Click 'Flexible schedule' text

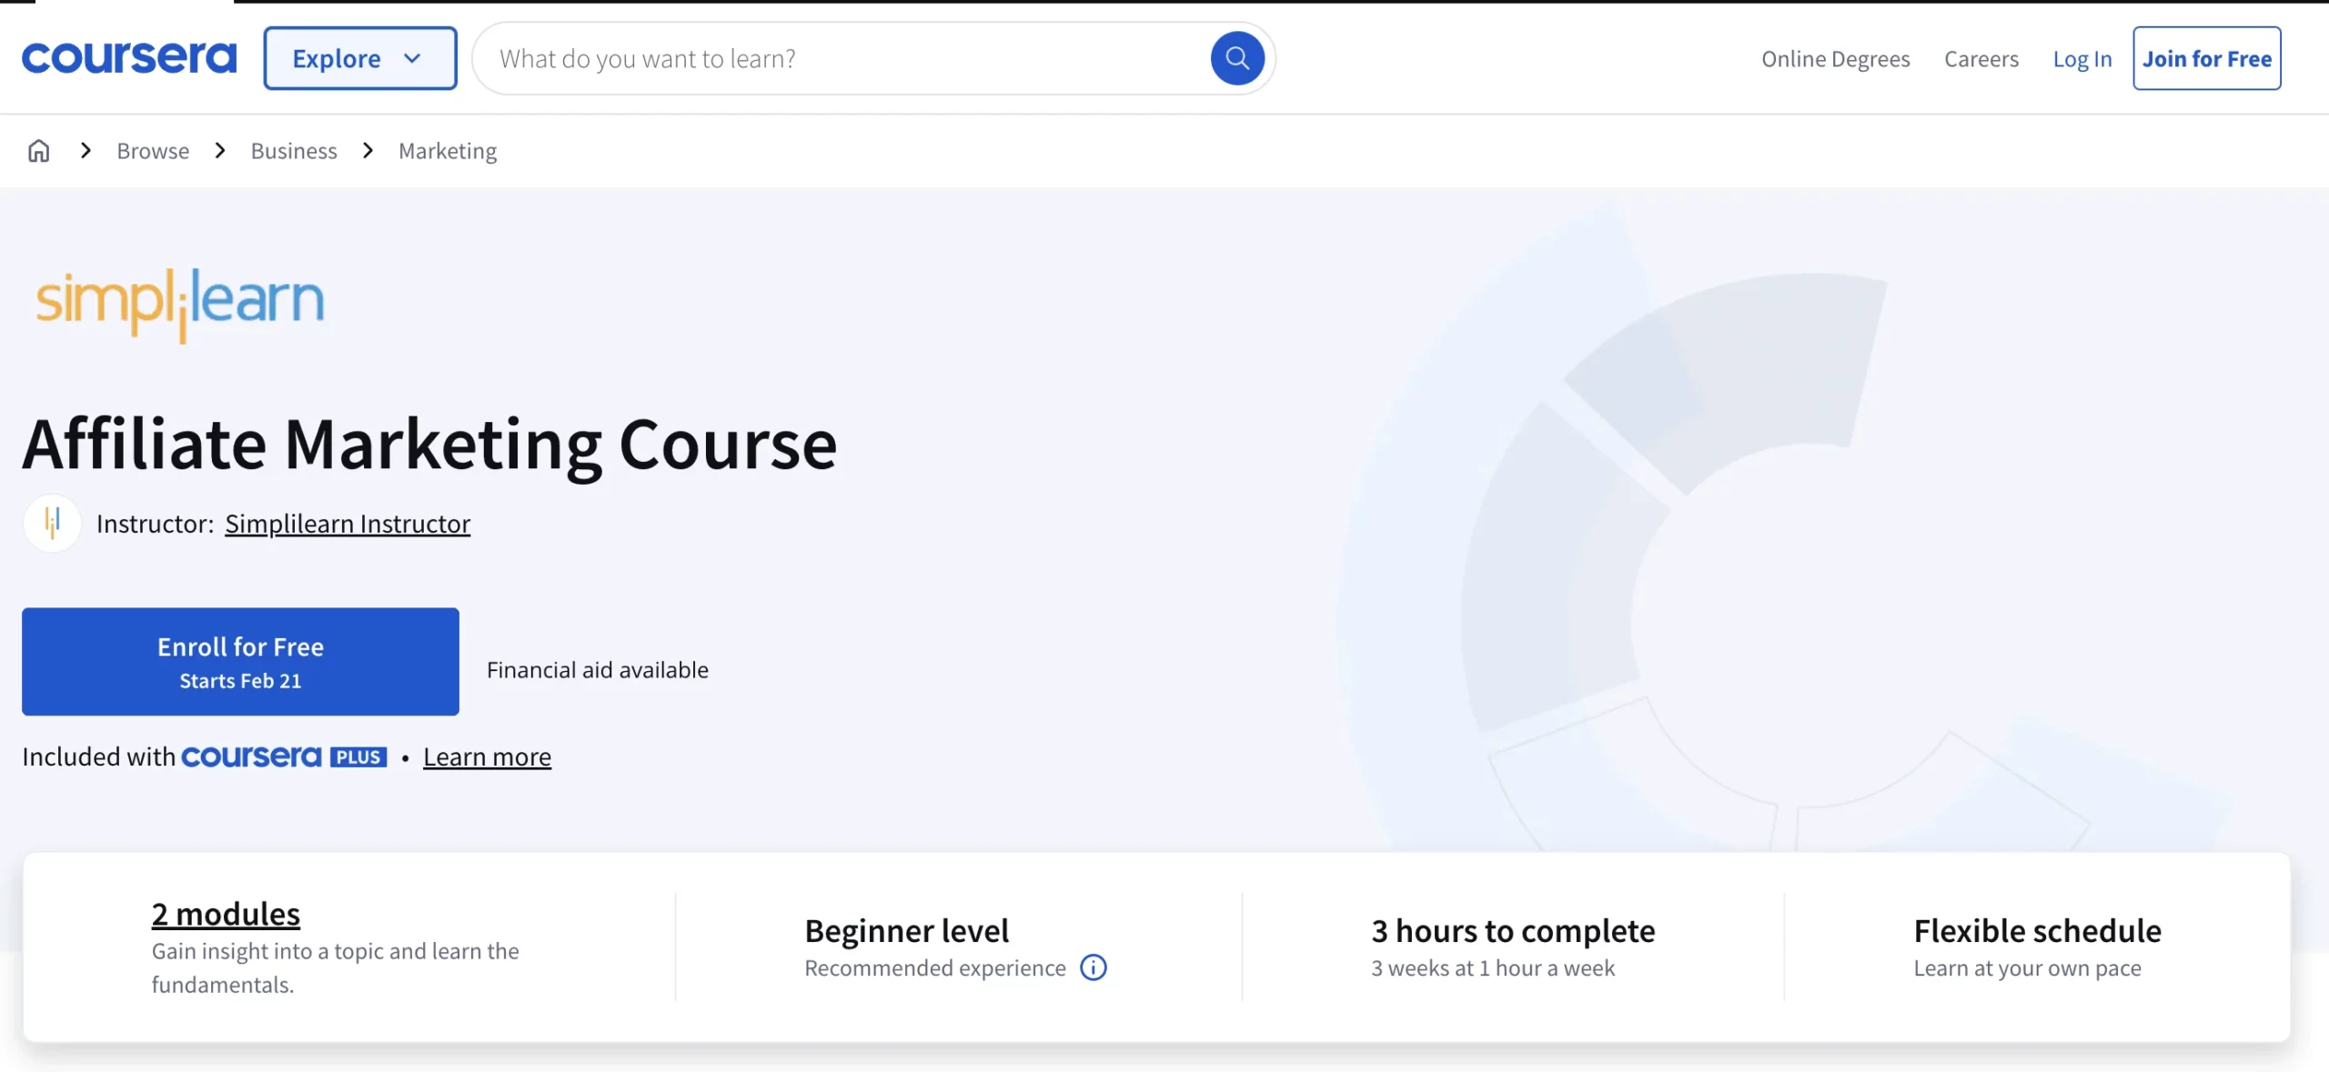tap(2037, 930)
